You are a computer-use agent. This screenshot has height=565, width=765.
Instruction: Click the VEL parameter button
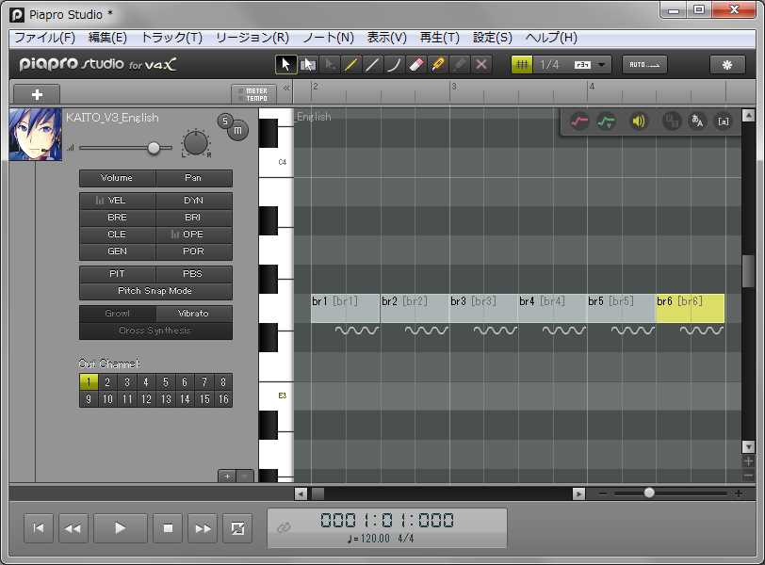[x=117, y=201]
